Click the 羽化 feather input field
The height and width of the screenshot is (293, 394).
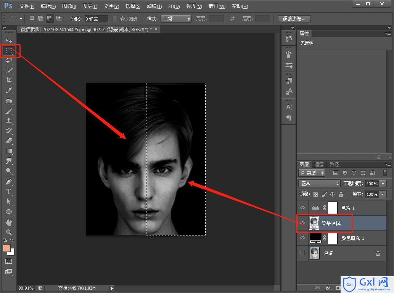click(x=96, y=19)
